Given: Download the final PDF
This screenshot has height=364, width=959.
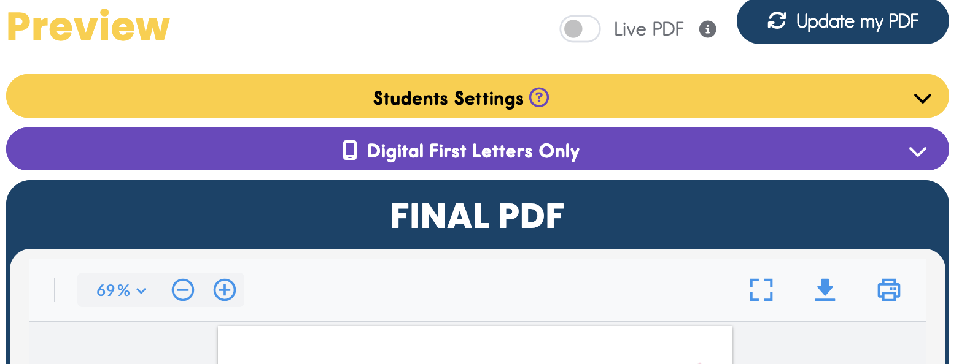Looking at the screenshot, I should [x=825, y=290].
